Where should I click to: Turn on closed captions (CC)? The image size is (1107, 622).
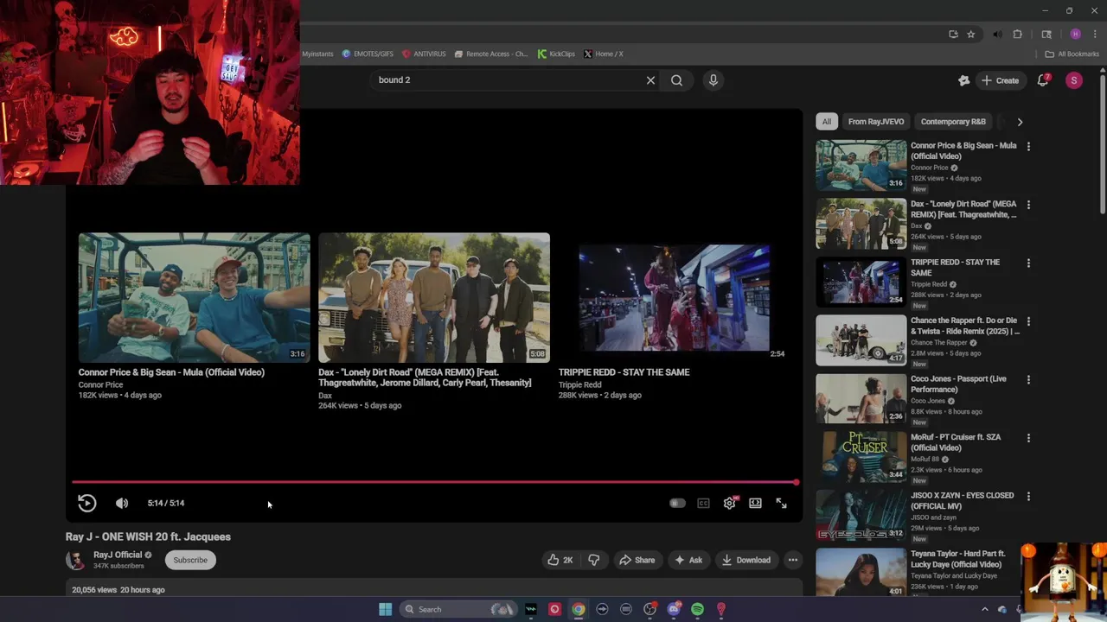tap(704, 503)
